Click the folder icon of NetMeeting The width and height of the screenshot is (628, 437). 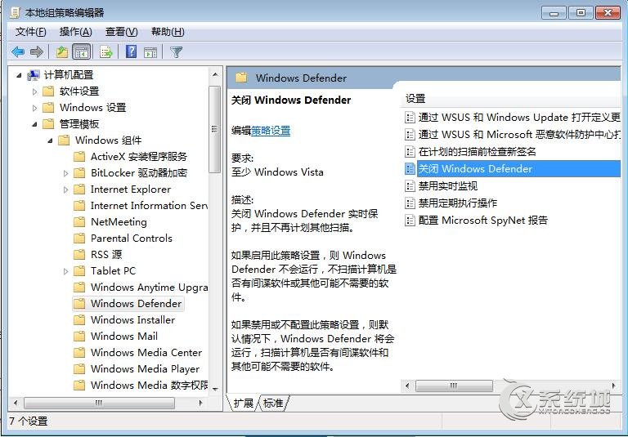pos(79,221)
